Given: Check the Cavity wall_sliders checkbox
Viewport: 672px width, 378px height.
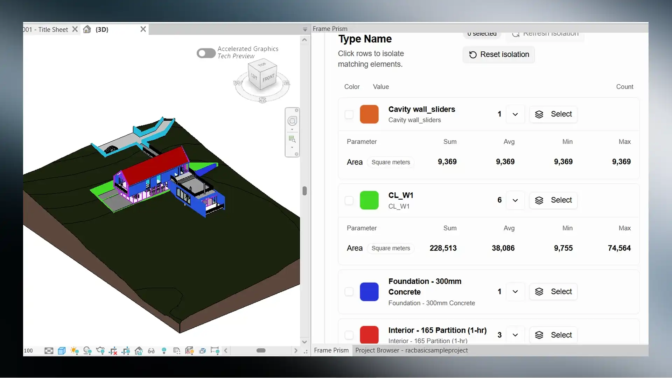Looking at the screenshot, I should click(x=349, y=114).
